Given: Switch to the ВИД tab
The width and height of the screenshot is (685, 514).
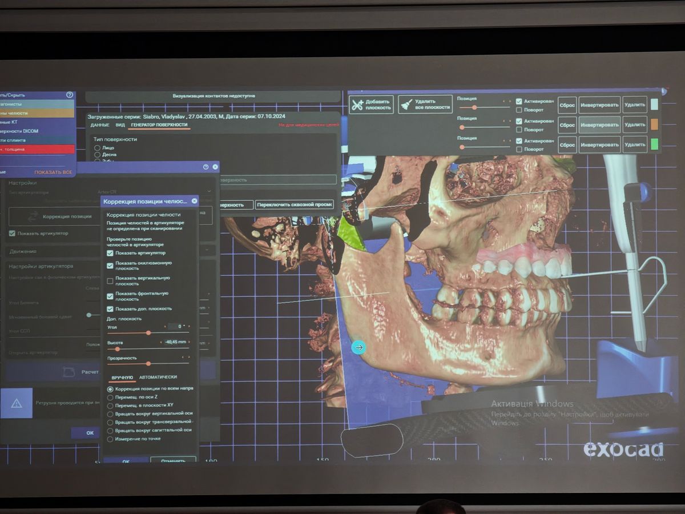Looking at the screenshot, I should click(120, 125).
